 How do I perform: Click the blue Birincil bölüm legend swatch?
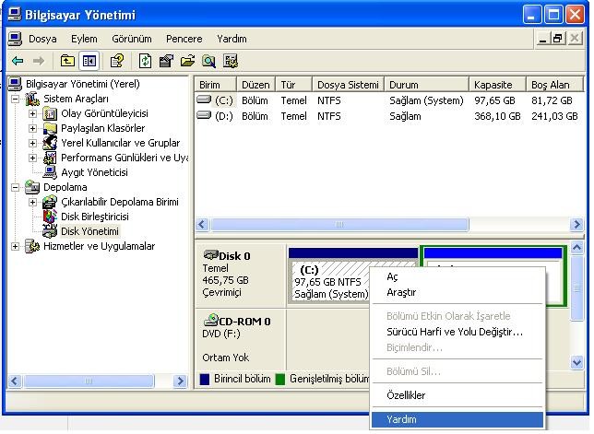pyautogui.click(x=205, y=379)
